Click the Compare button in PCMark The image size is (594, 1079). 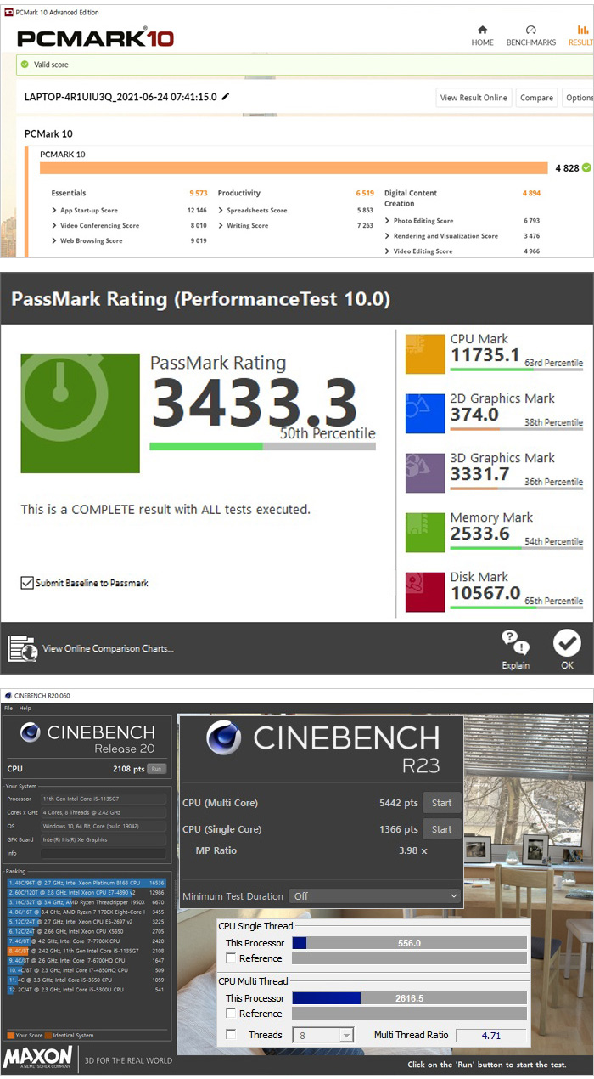(536, 98)
